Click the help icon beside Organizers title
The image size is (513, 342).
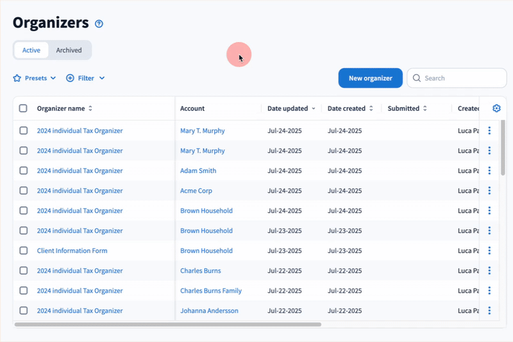pos(99,24)
